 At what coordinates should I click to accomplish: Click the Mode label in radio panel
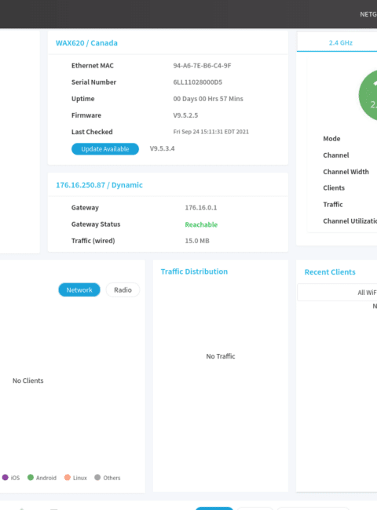[x=331, y=139]
